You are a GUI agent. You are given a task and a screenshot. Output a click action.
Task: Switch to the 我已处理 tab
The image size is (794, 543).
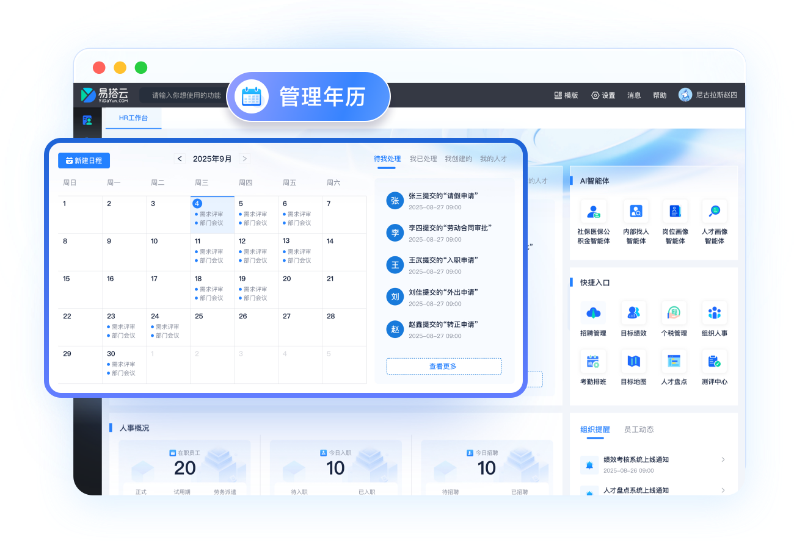[x=424, y=159]
